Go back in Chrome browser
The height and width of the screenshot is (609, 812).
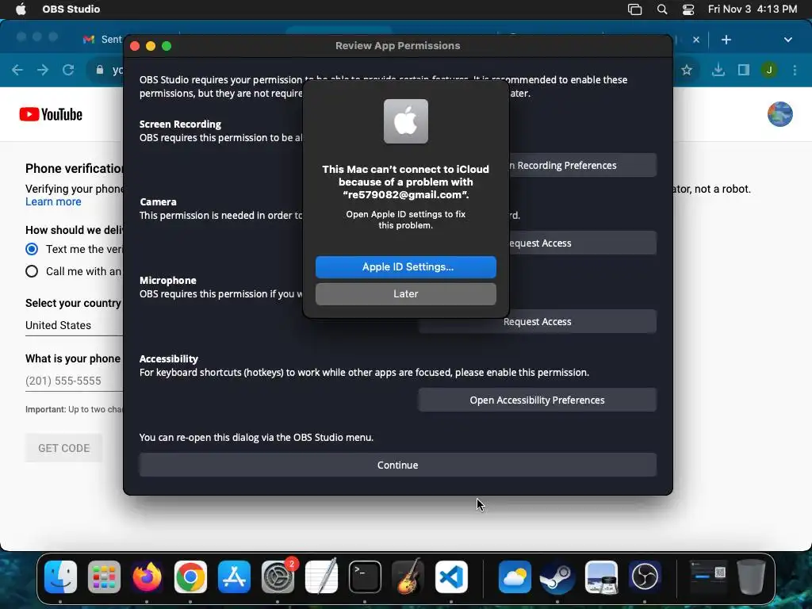pyautogui.click(x=17, y=70)
